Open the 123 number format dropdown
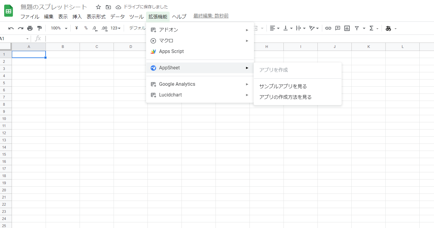Screen dimensions: 434x228 pyautogui.click(x=115, y=28)
